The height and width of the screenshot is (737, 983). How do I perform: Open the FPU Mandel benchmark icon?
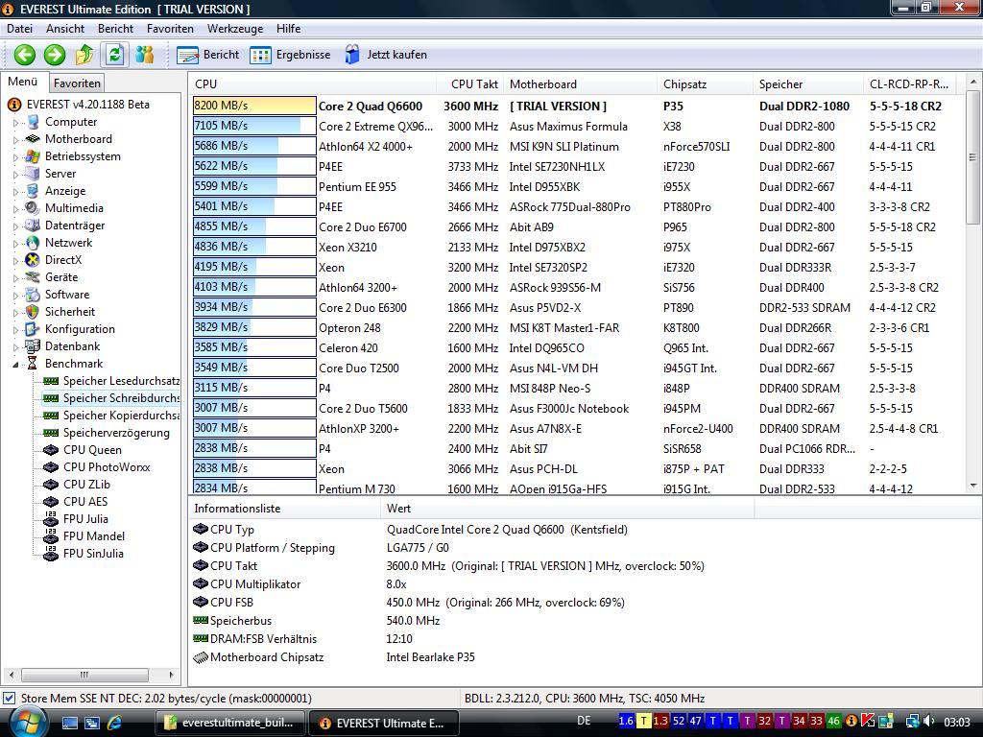[51, 535]
